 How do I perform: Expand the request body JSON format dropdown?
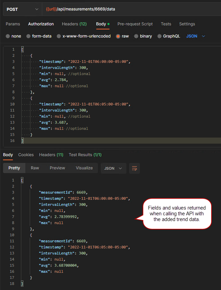[x=196, y=36]
